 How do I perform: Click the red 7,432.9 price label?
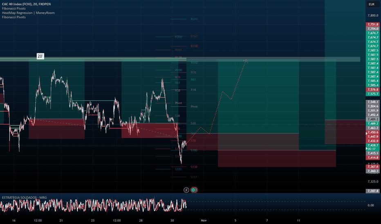373,141
